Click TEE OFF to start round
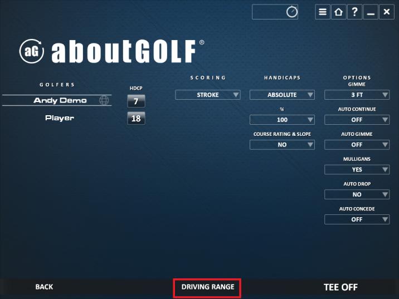Viewport: 399px width, 299px height. [340, 287]
